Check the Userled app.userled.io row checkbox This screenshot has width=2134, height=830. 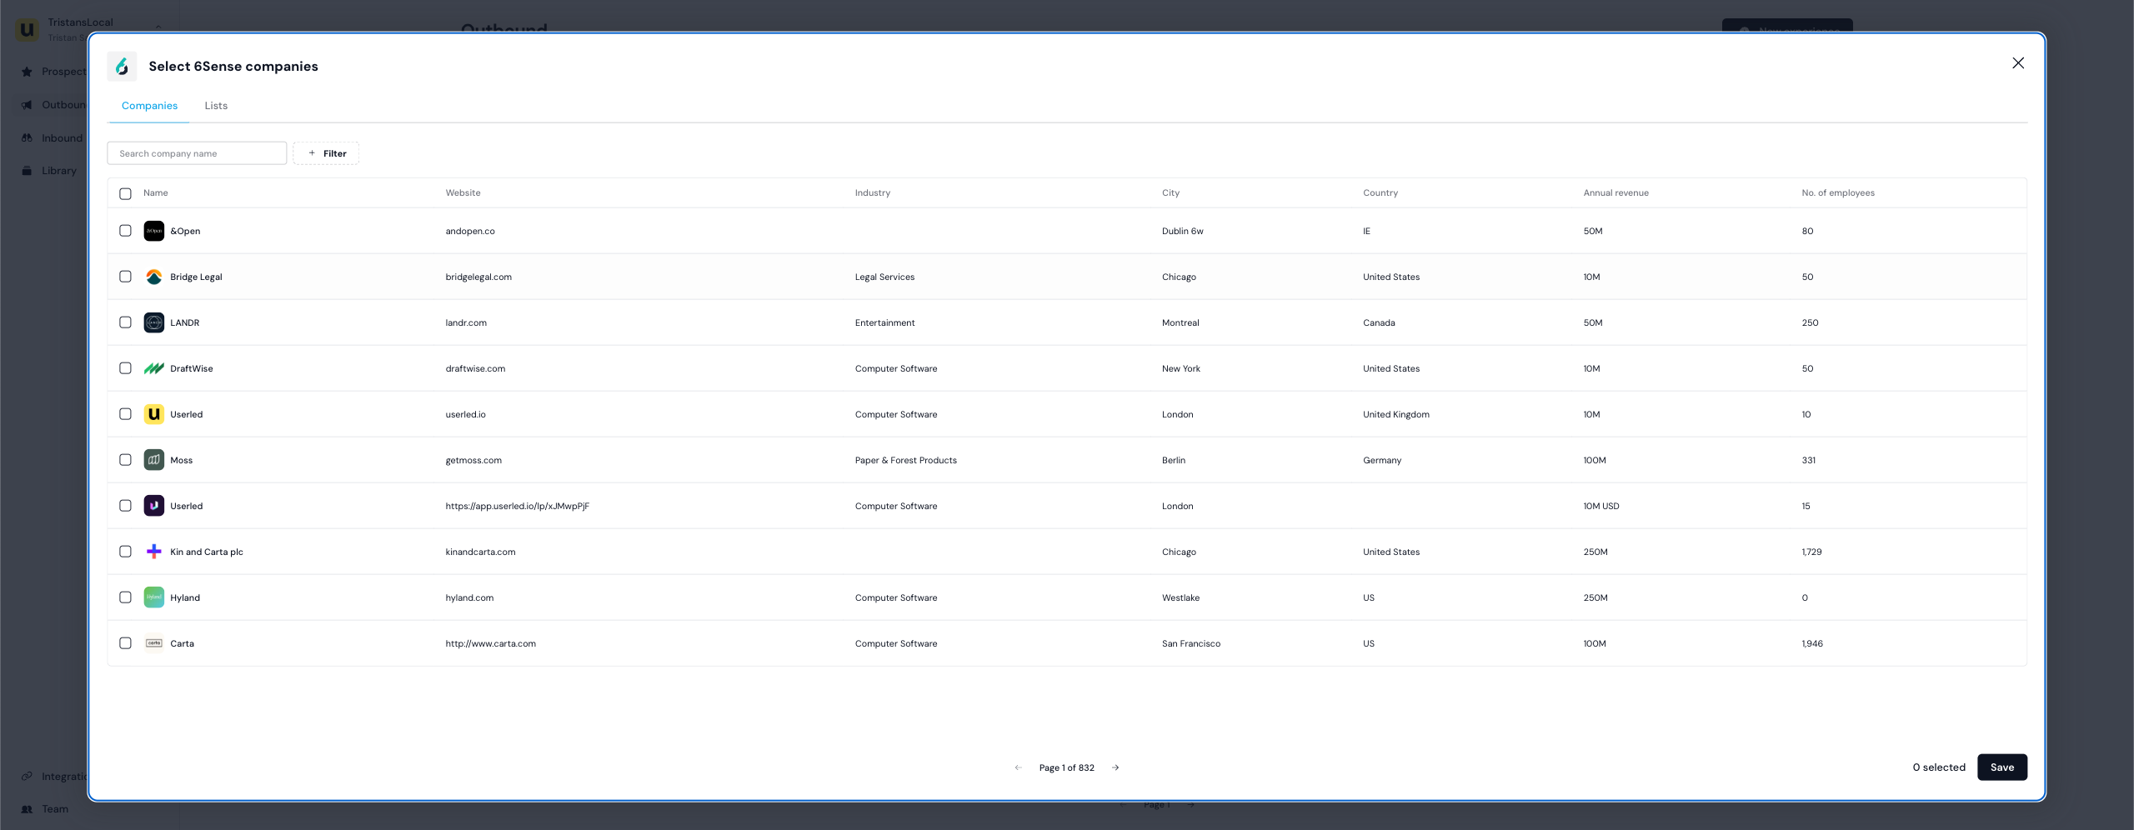125,506
